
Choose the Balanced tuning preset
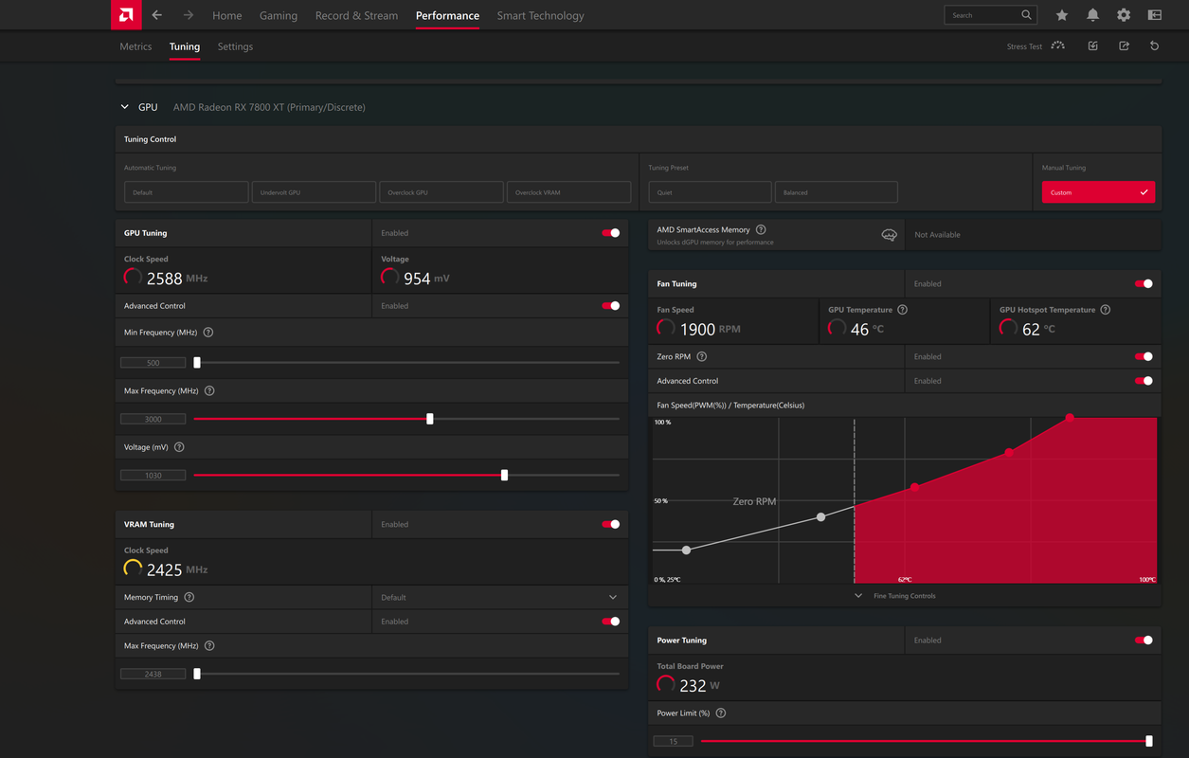[x=836, y=192]
